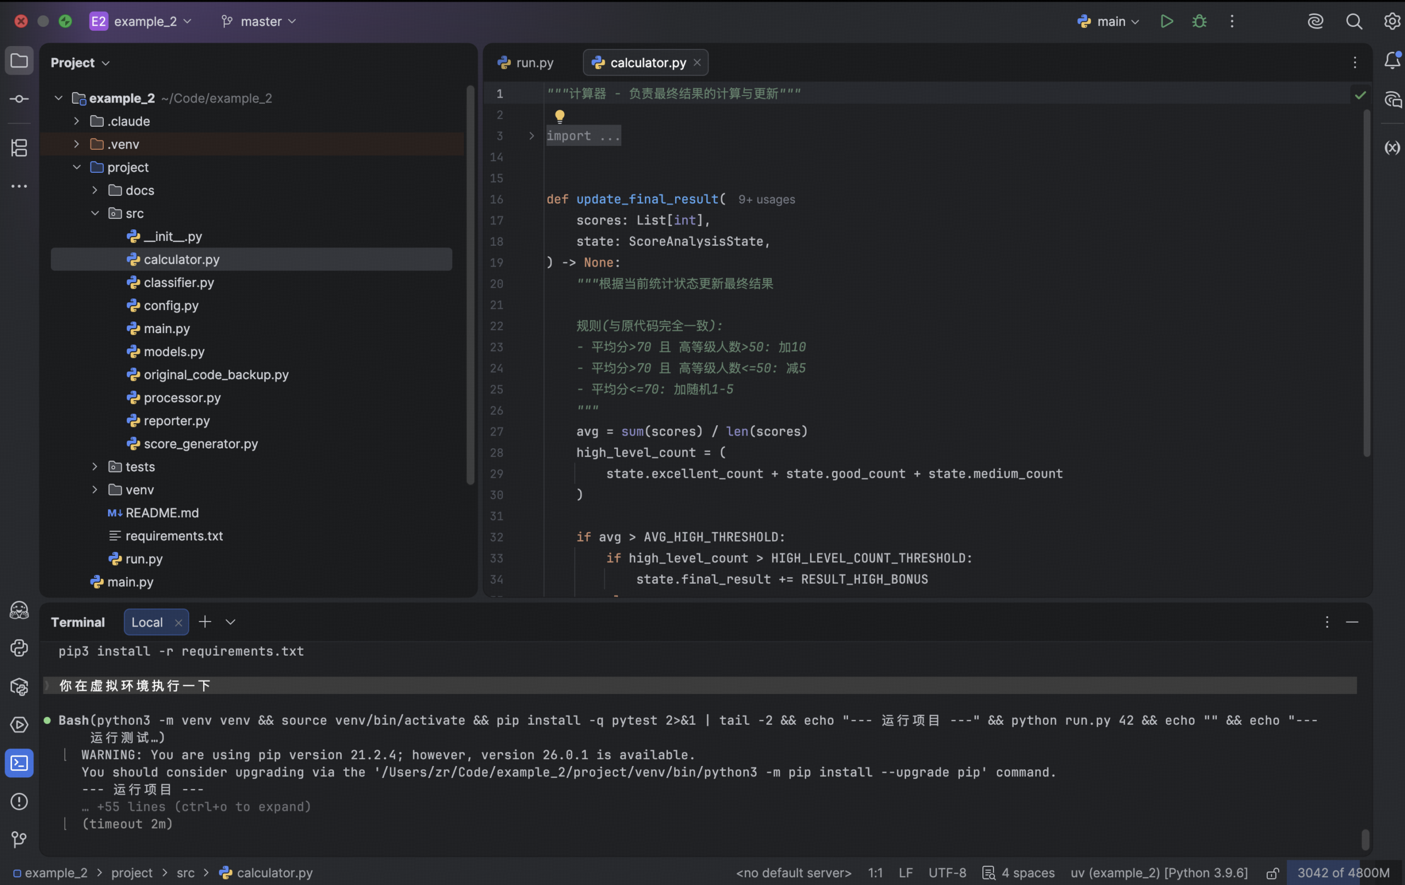Collapse the src folder in tree
Screen dimensions: 1405x885
tap(94, 213)
